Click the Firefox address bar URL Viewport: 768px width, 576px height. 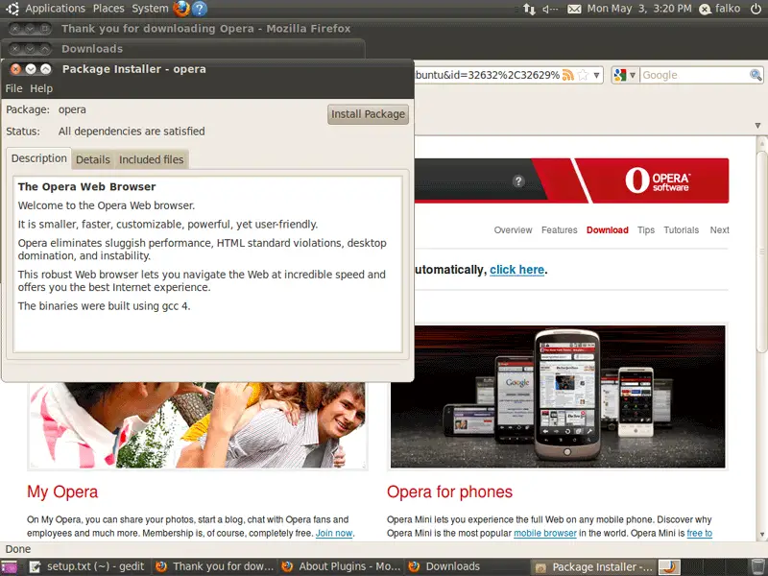[488, 75]
